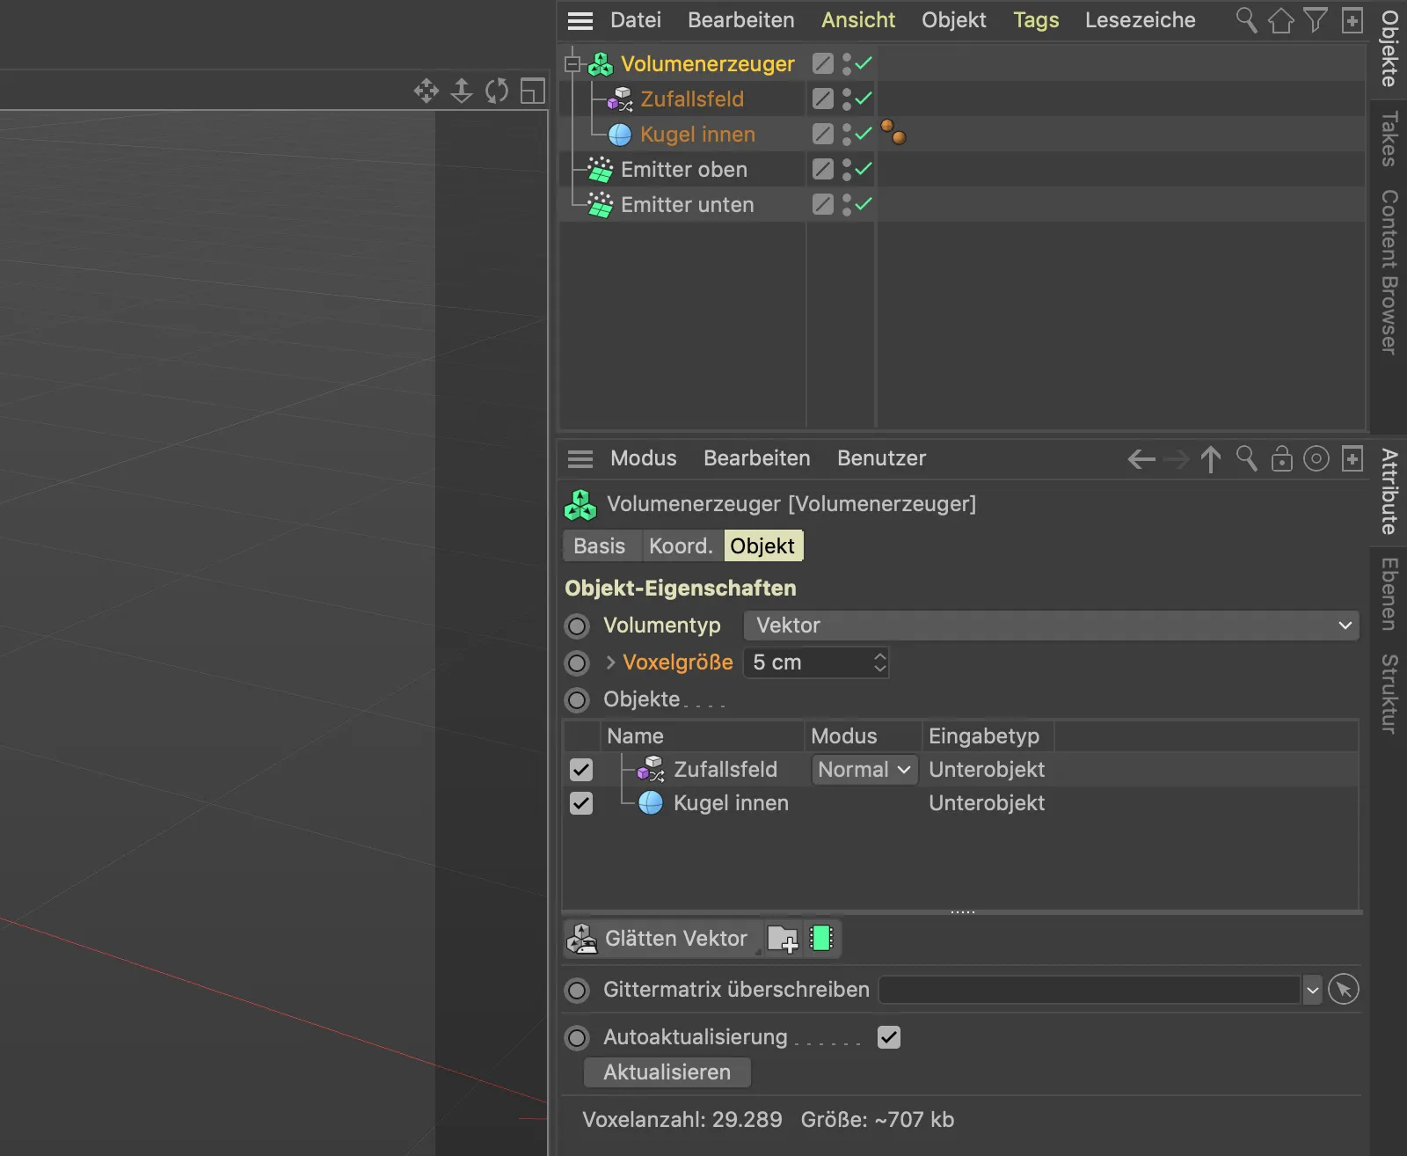Open Content Browser side tab
The height and width of the screenshot is (1156, 1407).
(1389, 273)
